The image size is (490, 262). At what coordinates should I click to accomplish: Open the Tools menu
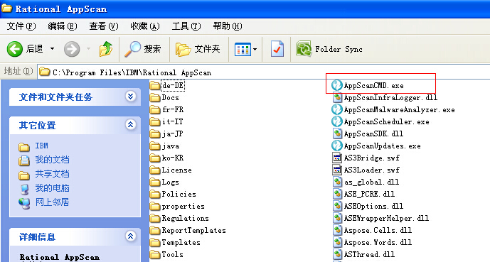(186, 26)
